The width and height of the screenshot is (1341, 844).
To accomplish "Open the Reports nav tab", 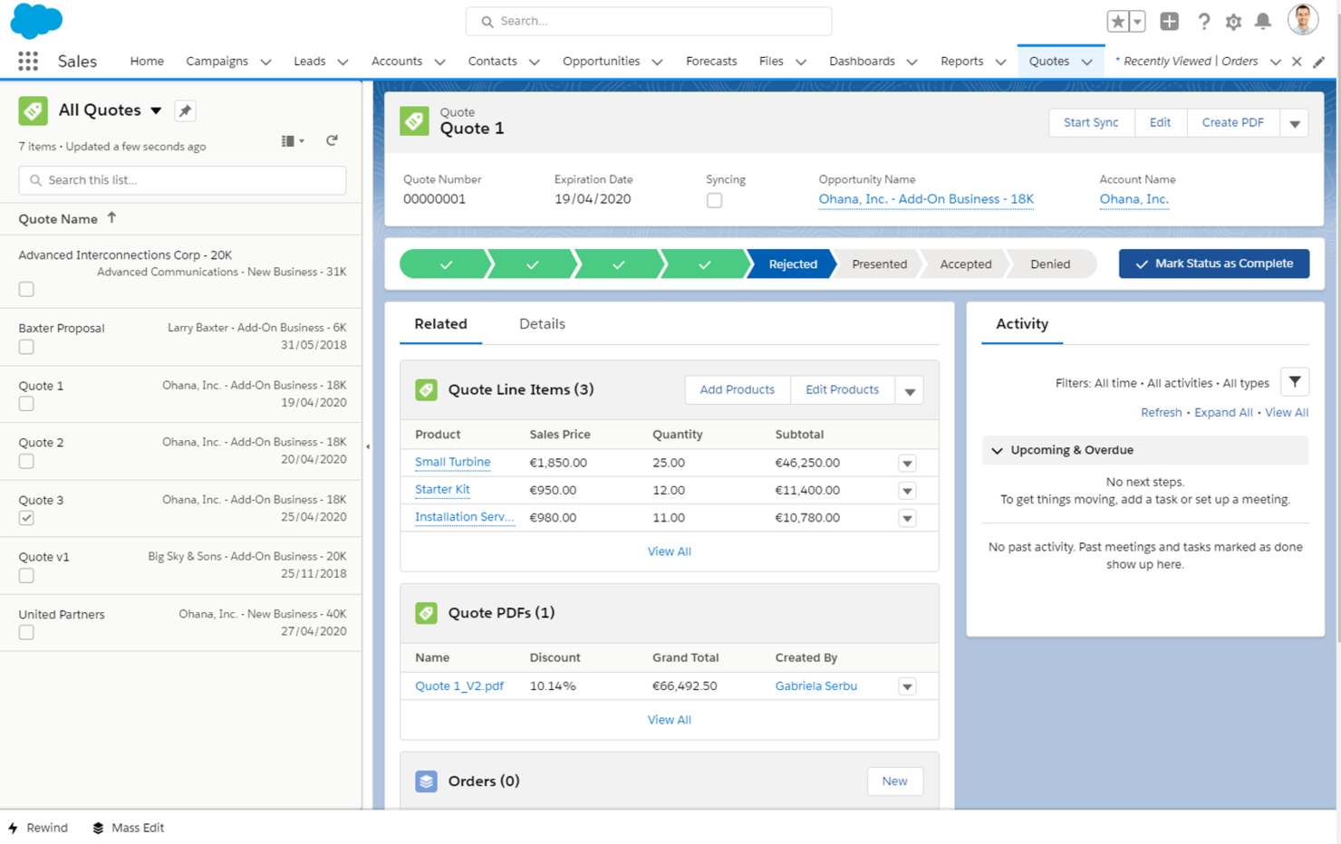I will click(961, 61).
